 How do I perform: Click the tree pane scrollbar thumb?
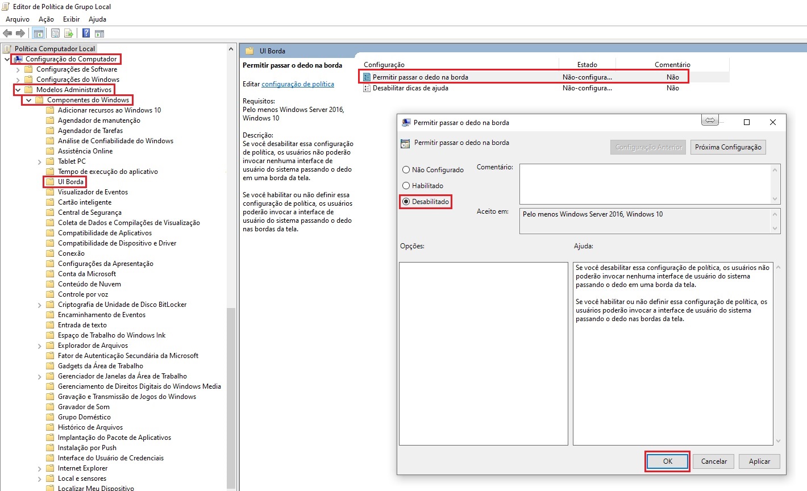click(231, 398)
